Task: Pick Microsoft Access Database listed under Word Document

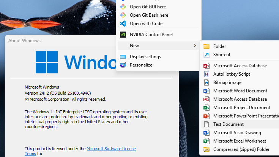Action: coord(240,99)
